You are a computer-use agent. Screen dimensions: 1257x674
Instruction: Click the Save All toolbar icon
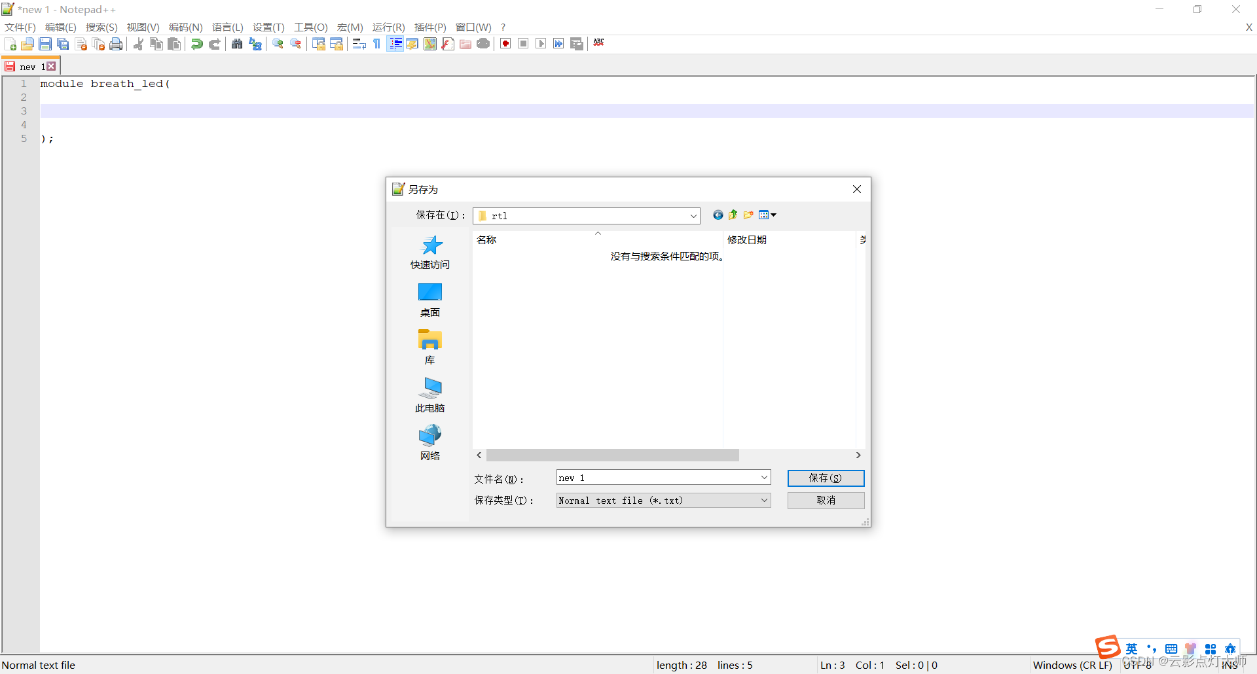[x=63, y=44]
